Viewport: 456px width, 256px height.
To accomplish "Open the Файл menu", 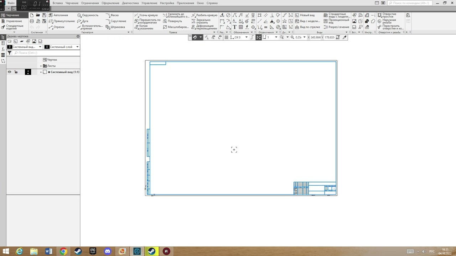I will click(x=11, y=3).
